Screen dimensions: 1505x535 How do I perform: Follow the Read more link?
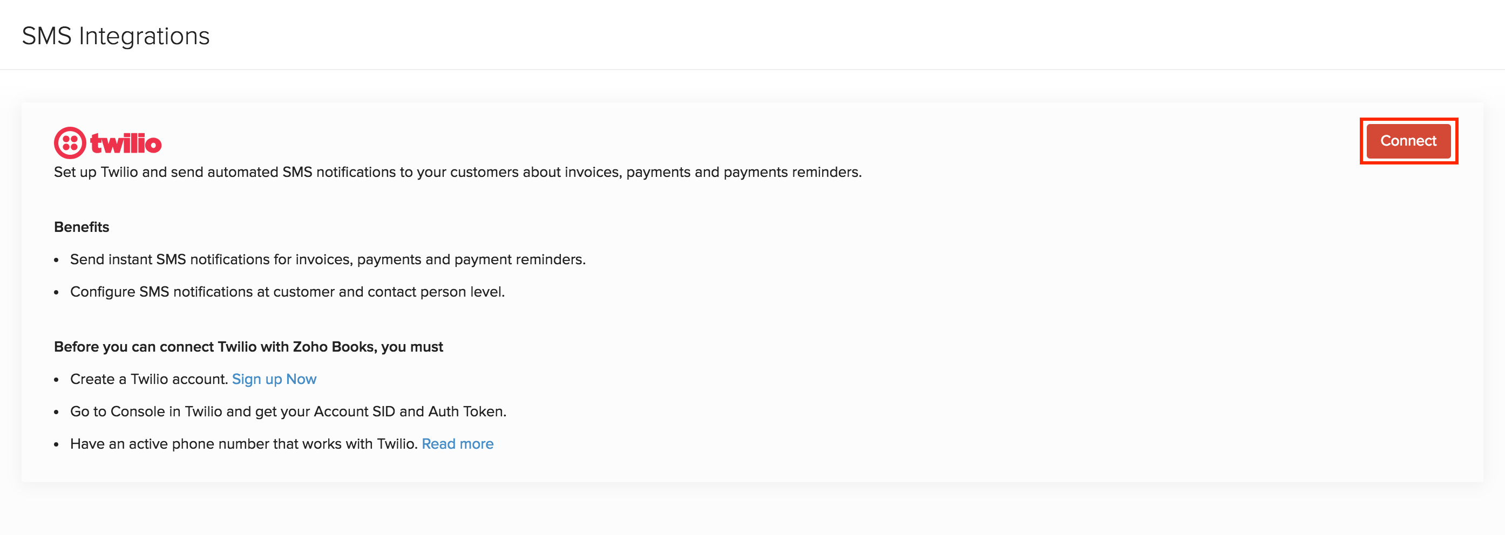[x=457, y=444]
